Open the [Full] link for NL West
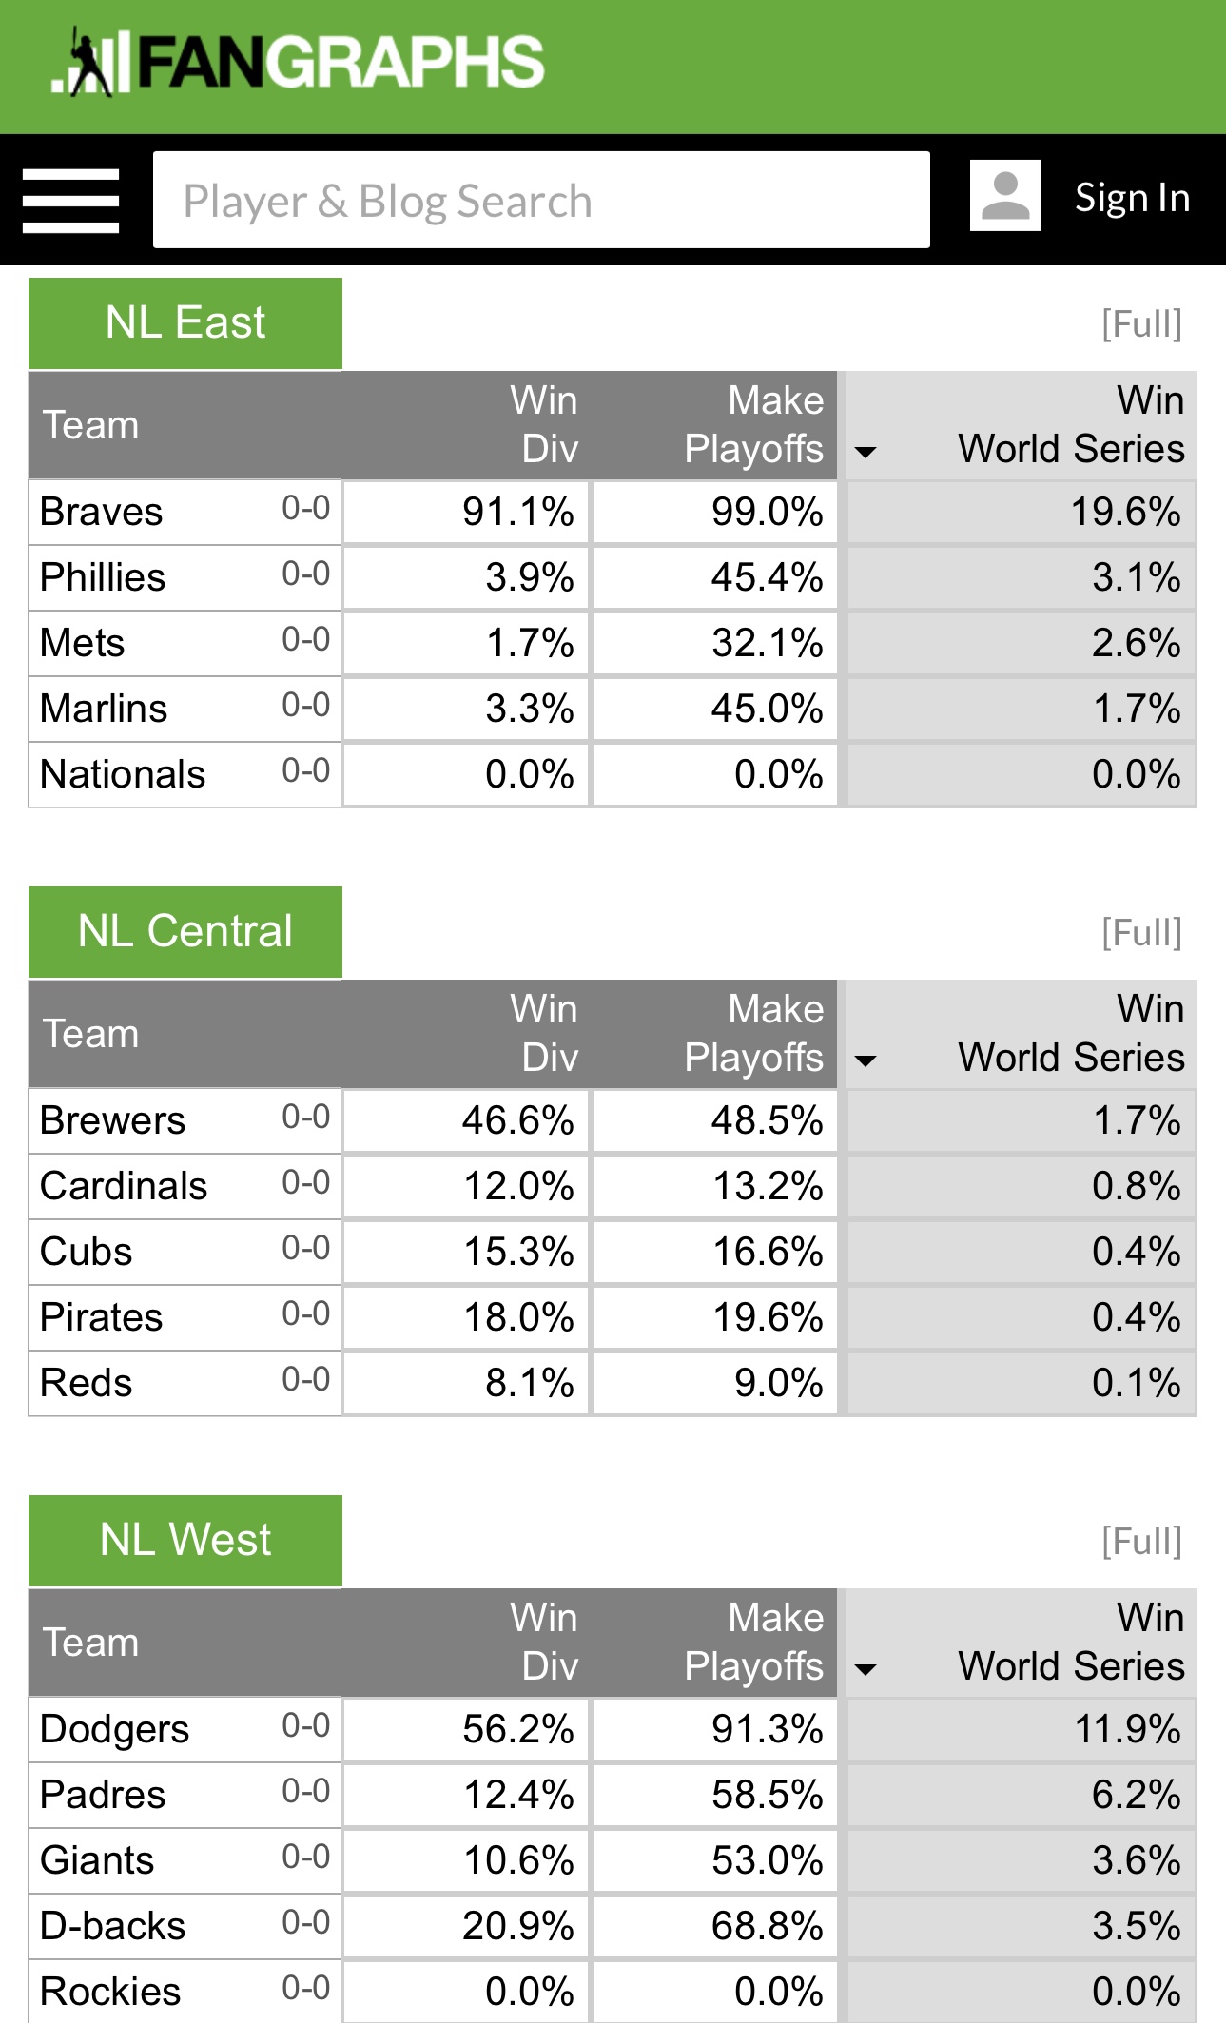 pos(1141,1542)
